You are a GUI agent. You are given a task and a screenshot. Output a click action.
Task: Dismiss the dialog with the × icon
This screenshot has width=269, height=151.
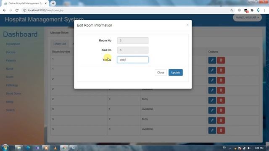coord(187,25)
